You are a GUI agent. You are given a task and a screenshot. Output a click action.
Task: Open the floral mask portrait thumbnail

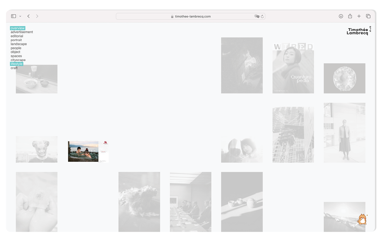tap(36, 149)
